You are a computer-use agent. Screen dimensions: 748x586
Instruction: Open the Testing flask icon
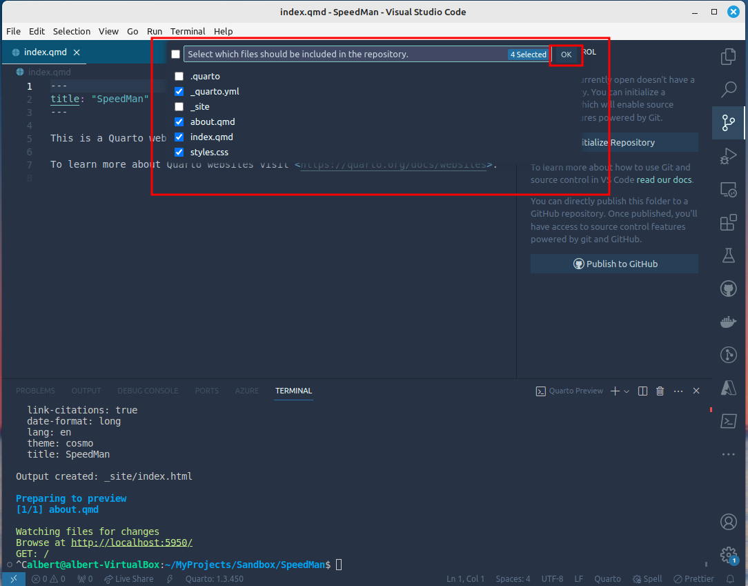729,255
